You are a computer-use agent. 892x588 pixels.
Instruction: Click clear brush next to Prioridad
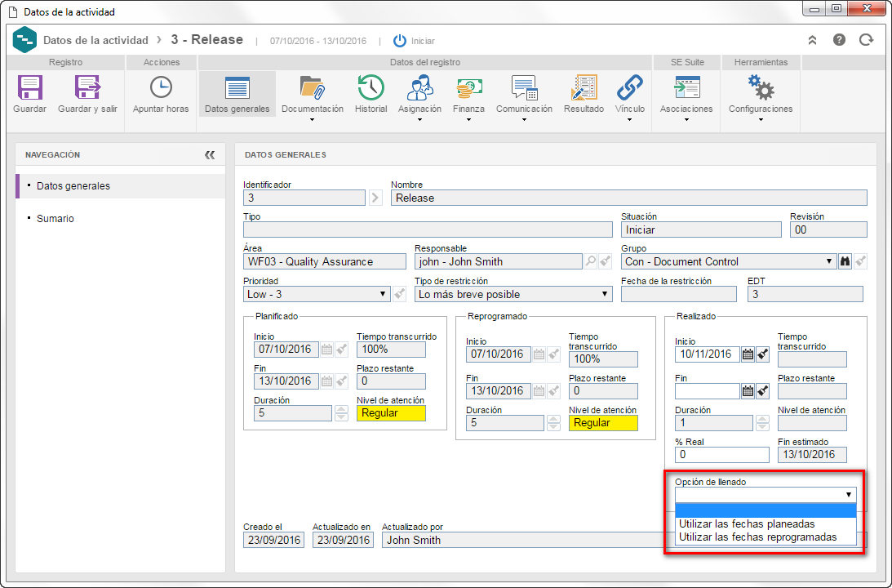(x=399, y=294)
